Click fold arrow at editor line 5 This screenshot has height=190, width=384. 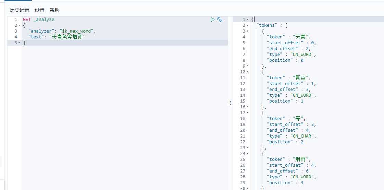click(x=19, y=43)
